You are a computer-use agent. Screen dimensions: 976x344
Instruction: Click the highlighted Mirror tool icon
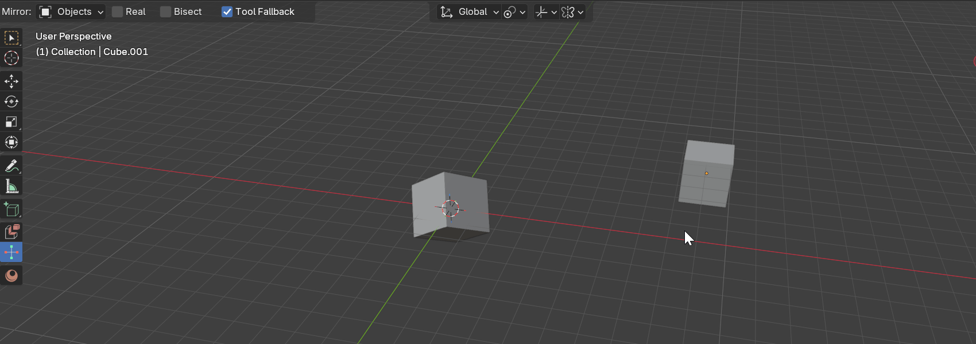pyautogui.click(x=11, y=252)
